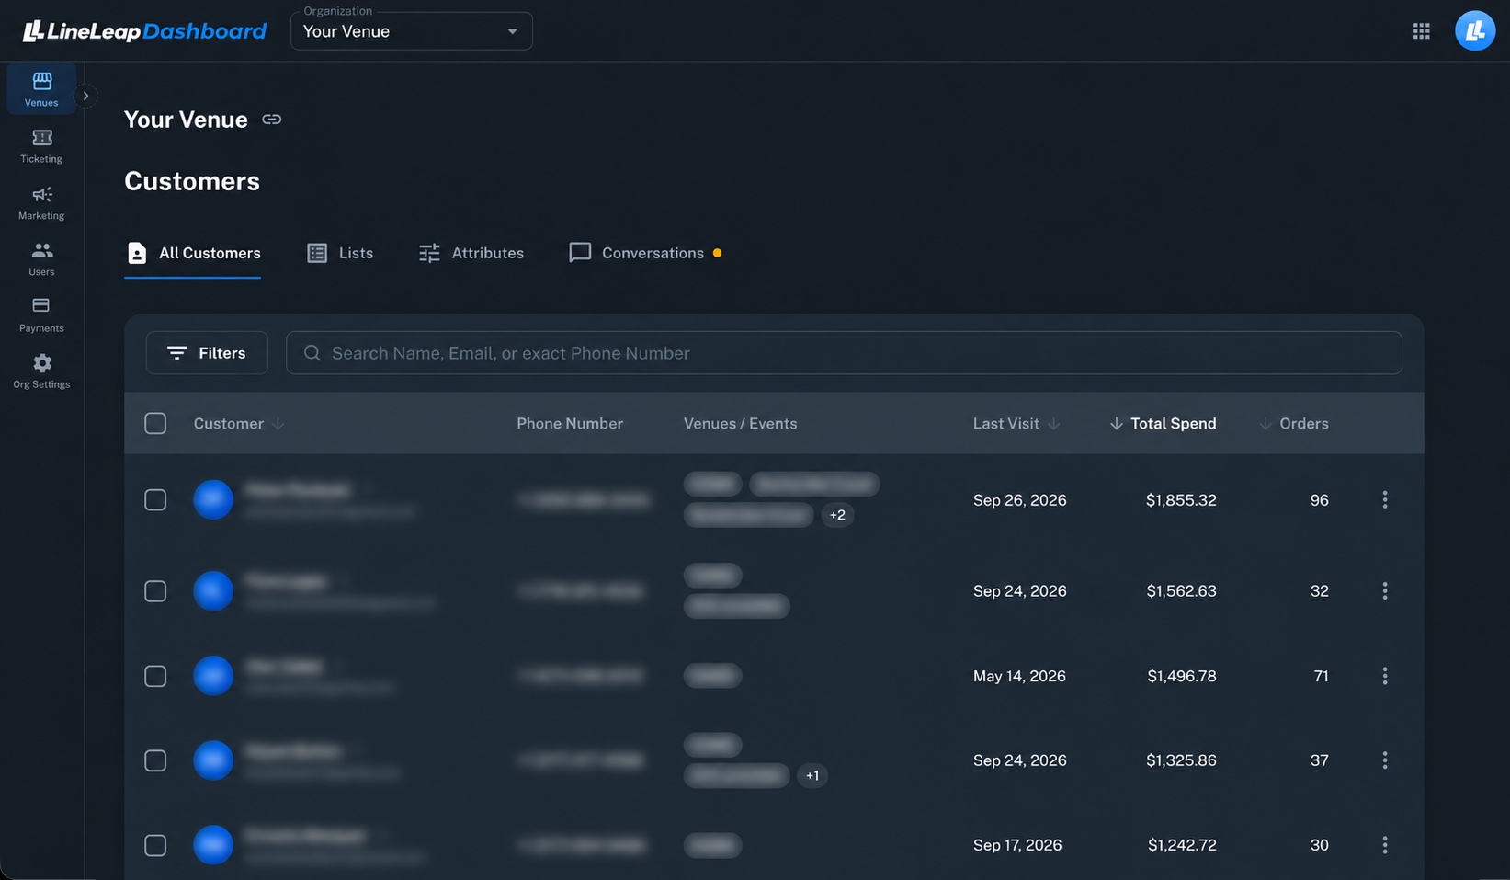Click the Sep 26, 2026 last visit date
This screenshot has height=880, width=1510.
1020,500
